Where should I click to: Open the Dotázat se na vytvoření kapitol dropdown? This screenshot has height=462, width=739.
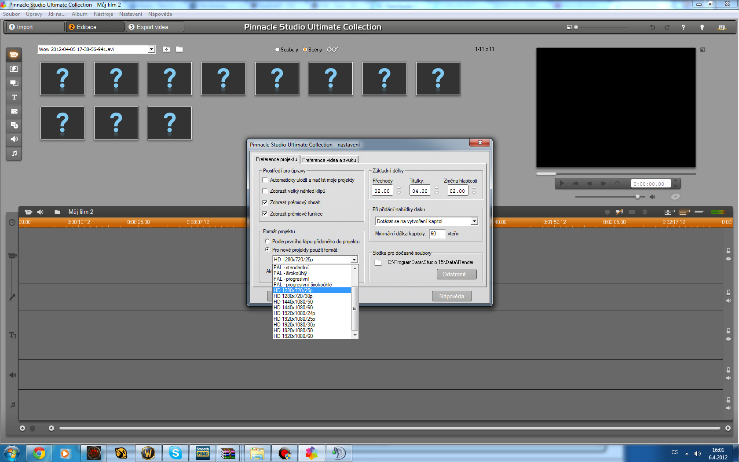click(474, 221)
